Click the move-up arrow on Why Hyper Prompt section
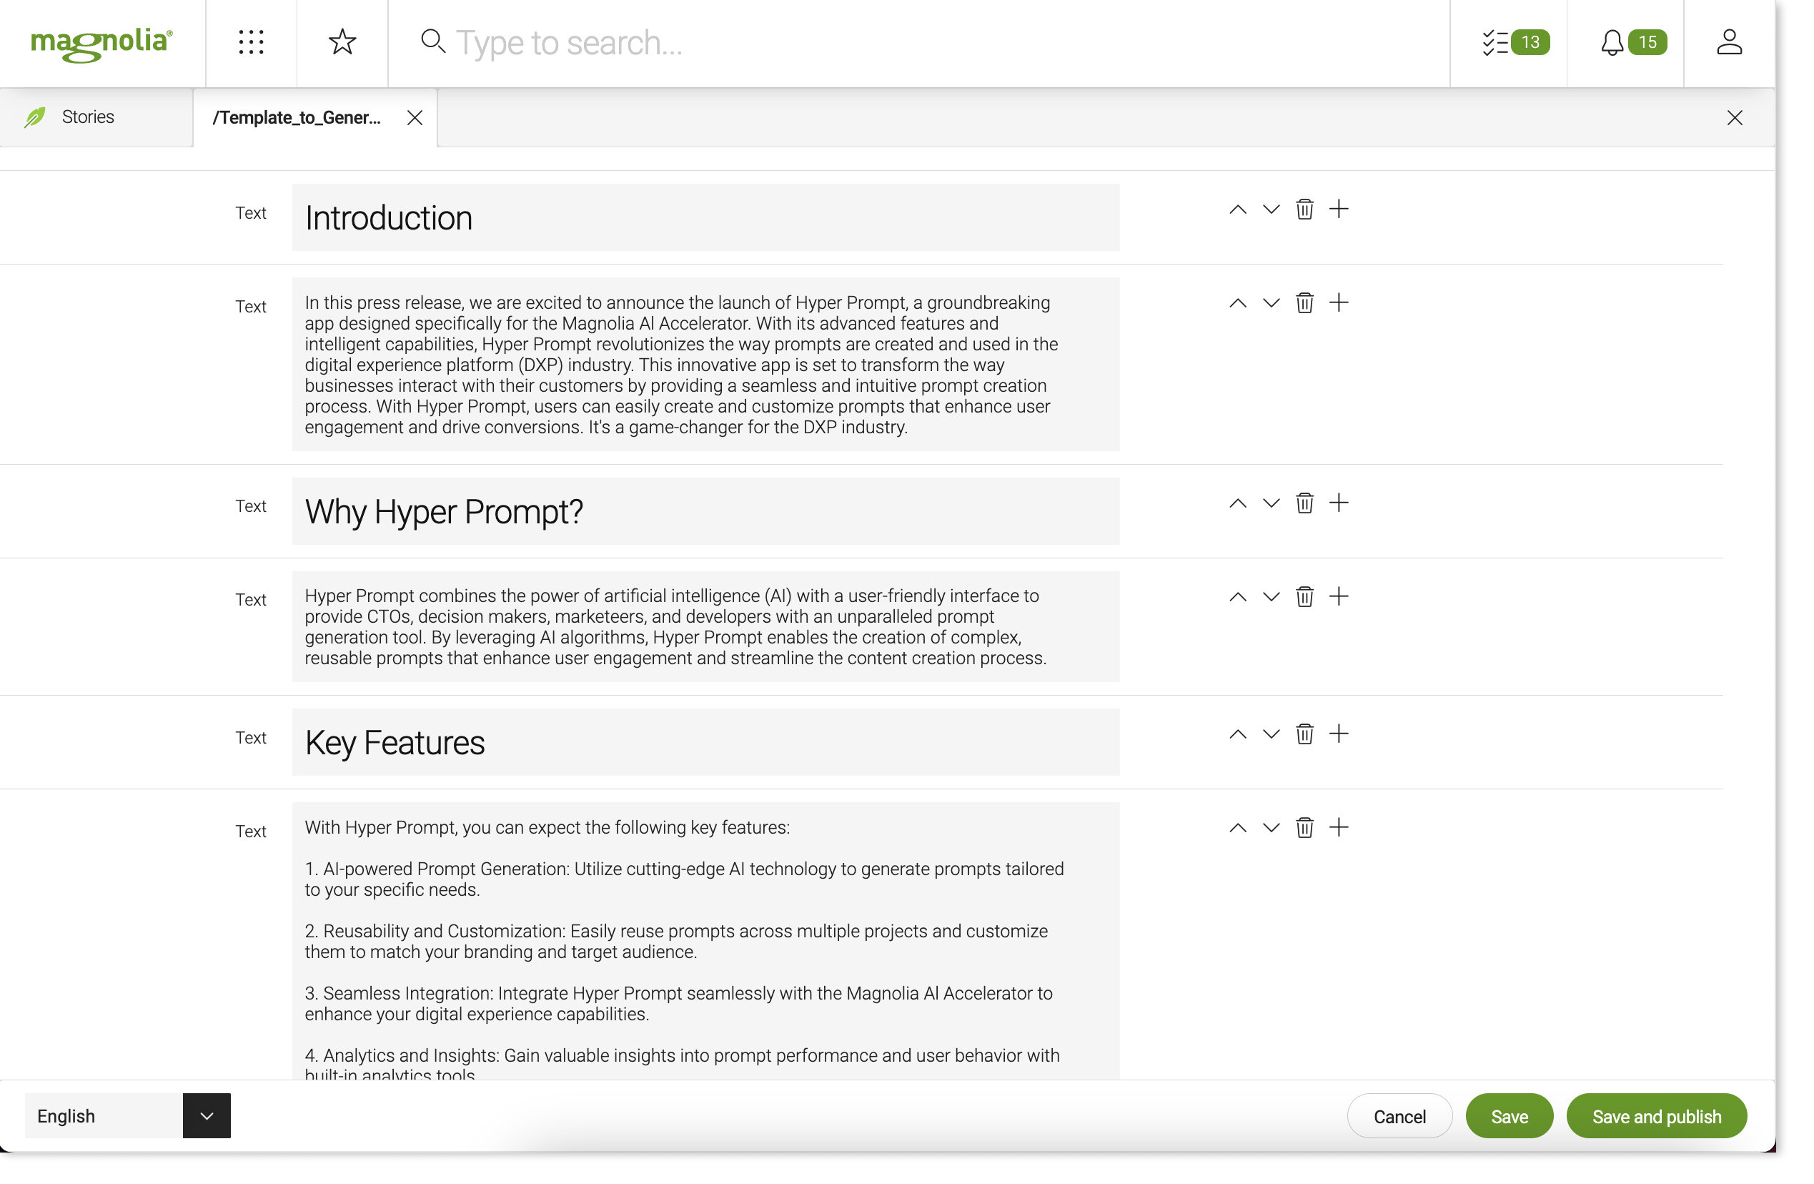Image resolution: width=1814 pixels, height=1184 pixels. coord(1236,503)
